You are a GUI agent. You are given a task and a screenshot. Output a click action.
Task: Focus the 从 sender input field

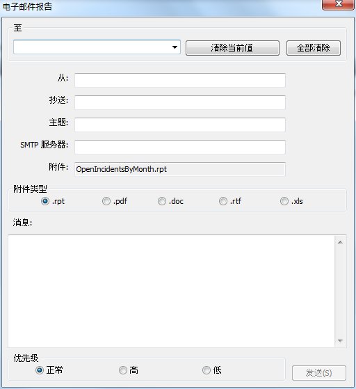[x=180, y=80]
